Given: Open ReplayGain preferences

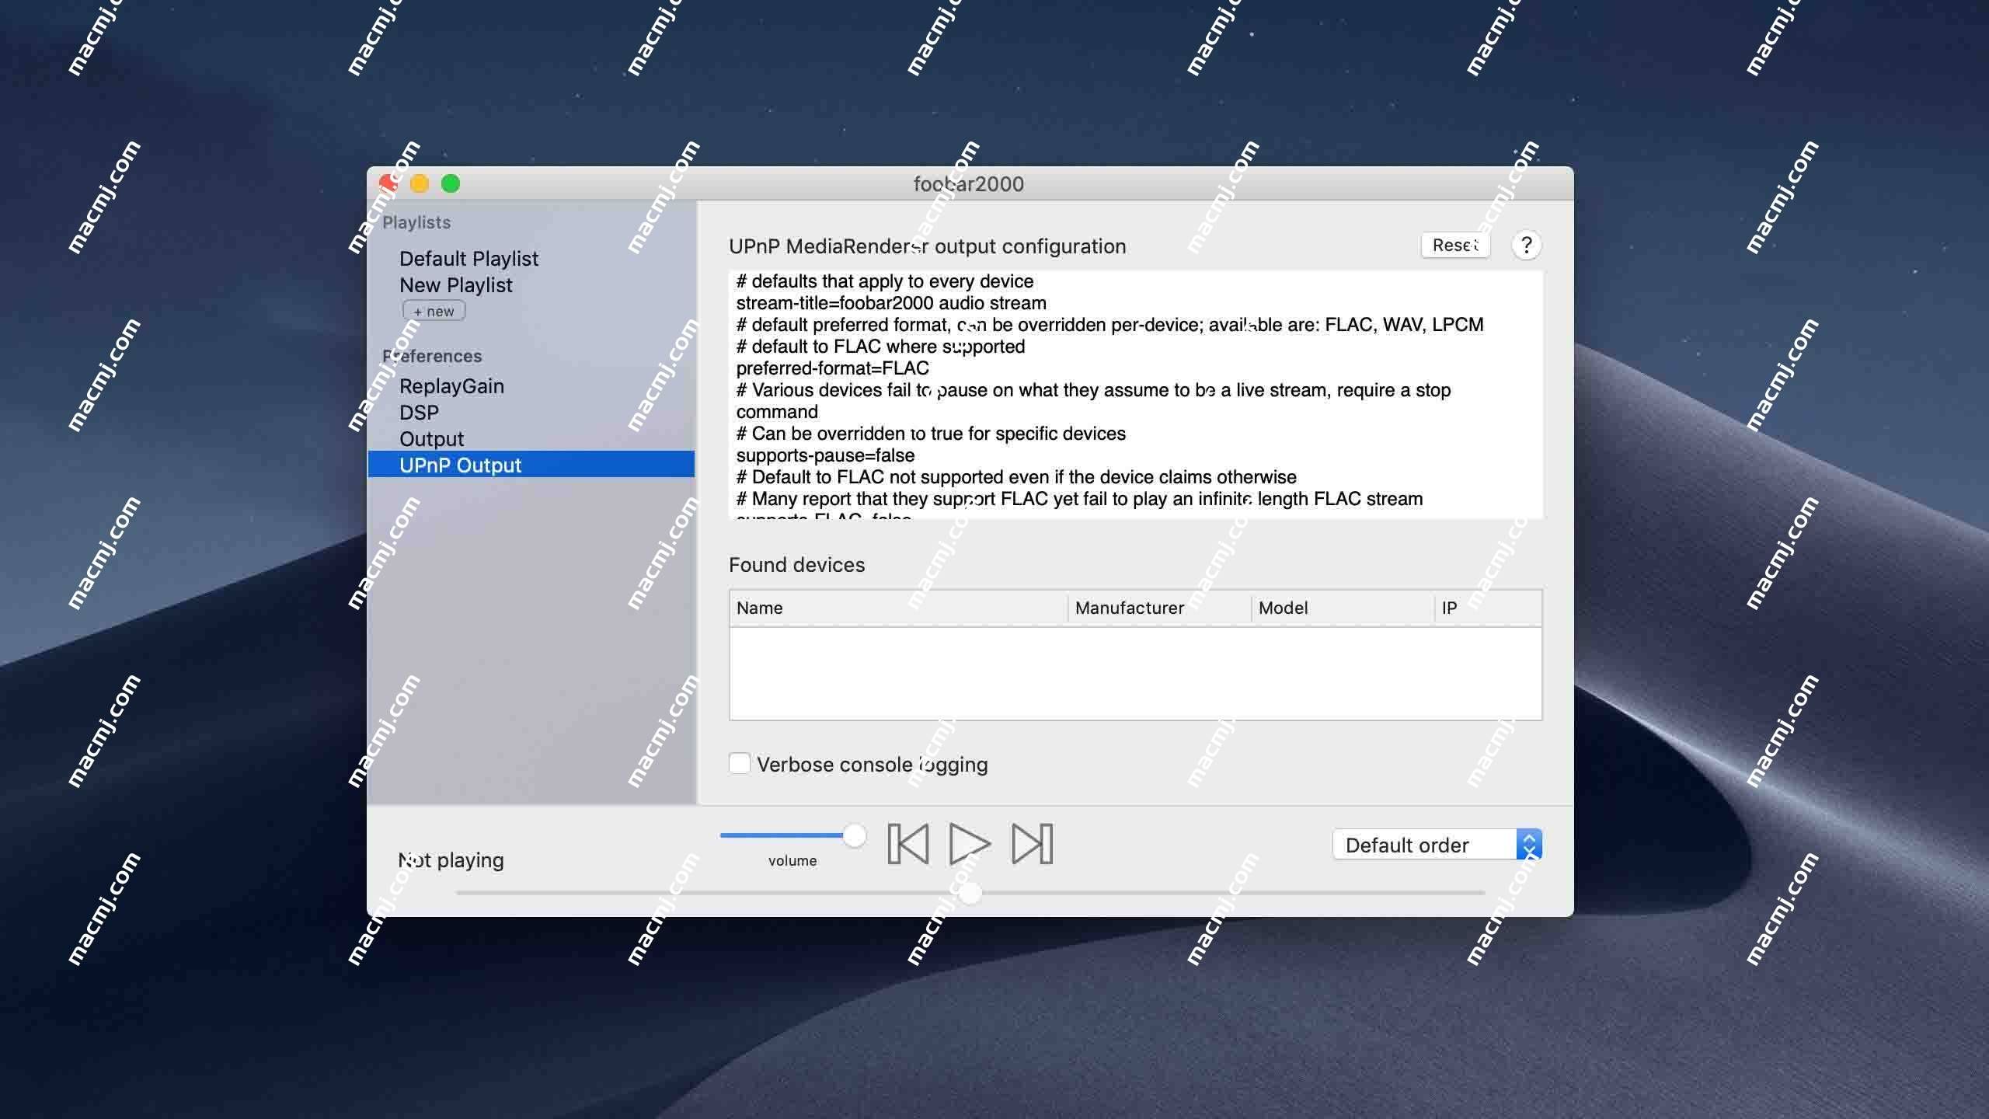Looking at the screenshot, I should 451,386.
